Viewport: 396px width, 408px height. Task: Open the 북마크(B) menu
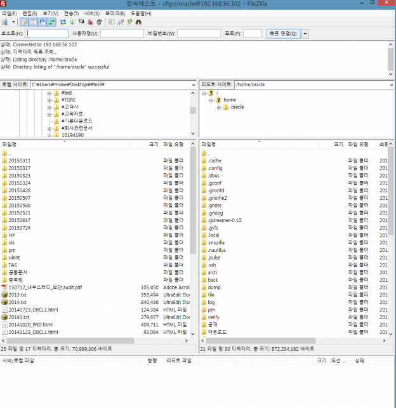point(114,13)
